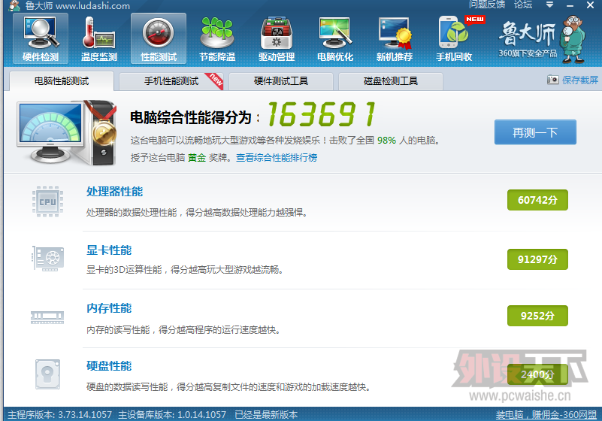Click the 98% percentile text
This screenshot has width=602, height=421.
[x=386, y=140]
